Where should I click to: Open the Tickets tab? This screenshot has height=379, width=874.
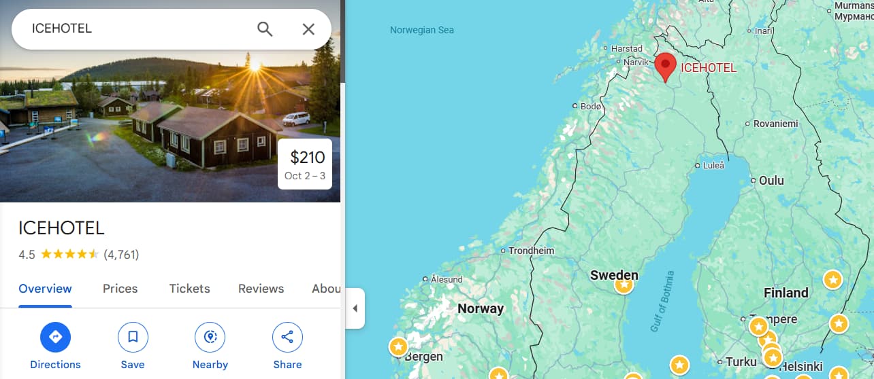pos(189,289)
